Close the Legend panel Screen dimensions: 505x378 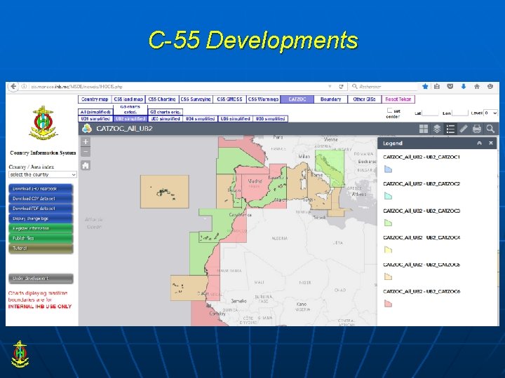pyautogui.click(x=491, y=143)
